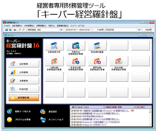Screen dimensions: 158x132
Task: Click the monitor icon for オンラインヘルプ
Action: point(43,120)
